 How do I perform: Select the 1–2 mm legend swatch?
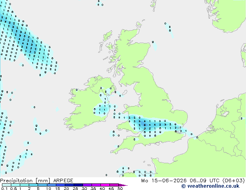[24, 185]
